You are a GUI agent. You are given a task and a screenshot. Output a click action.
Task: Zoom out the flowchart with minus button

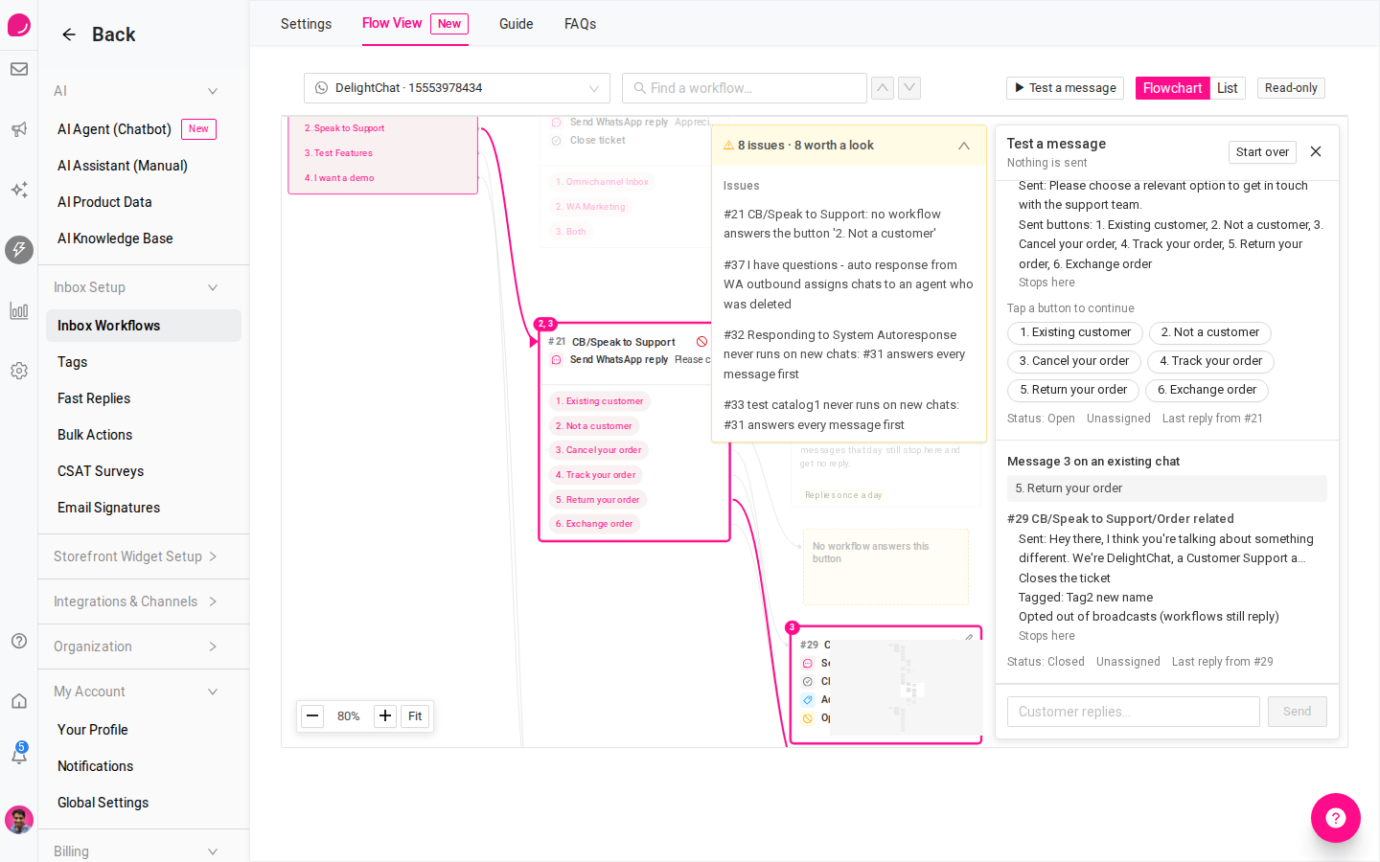coord(312,715)
